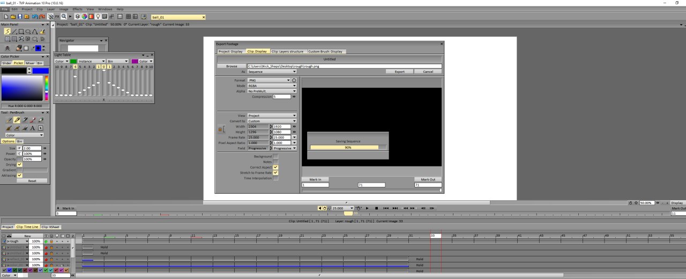The width and height of the screenshot is (686, 279).
Task: Open the frame rate 25.000 dropdown in transport bar
Action: [x=343, y=208]
